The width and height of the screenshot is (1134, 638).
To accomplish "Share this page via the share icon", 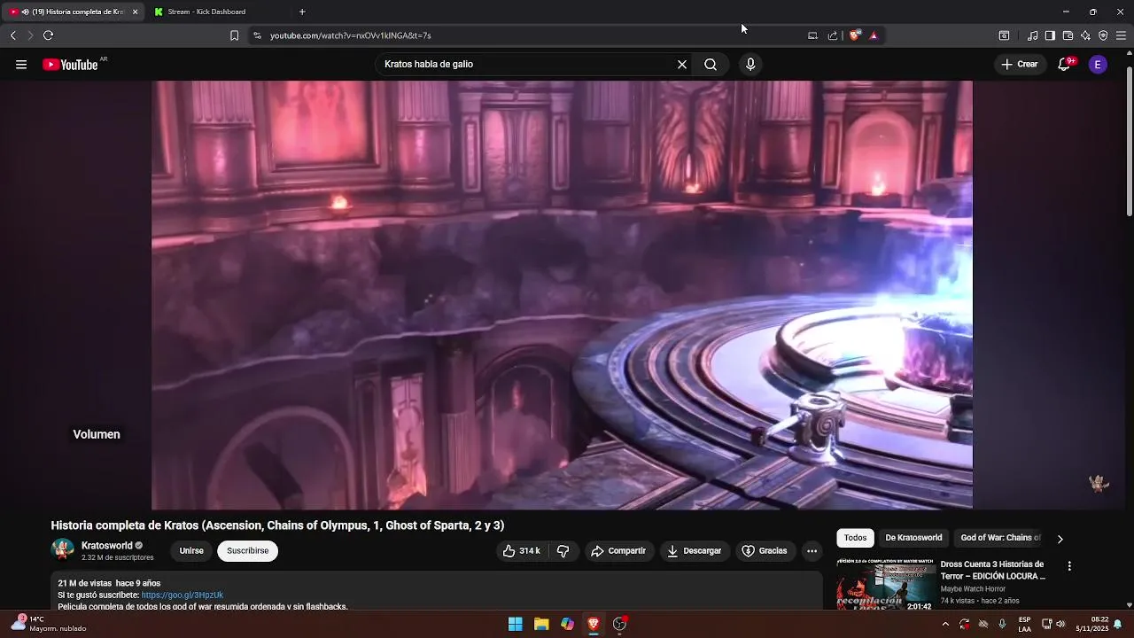I will click(833, 35).
